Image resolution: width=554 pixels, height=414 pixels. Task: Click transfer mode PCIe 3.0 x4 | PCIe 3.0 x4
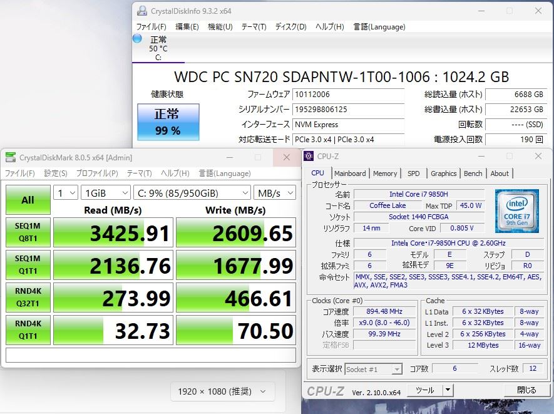click(x=349, y=140)
